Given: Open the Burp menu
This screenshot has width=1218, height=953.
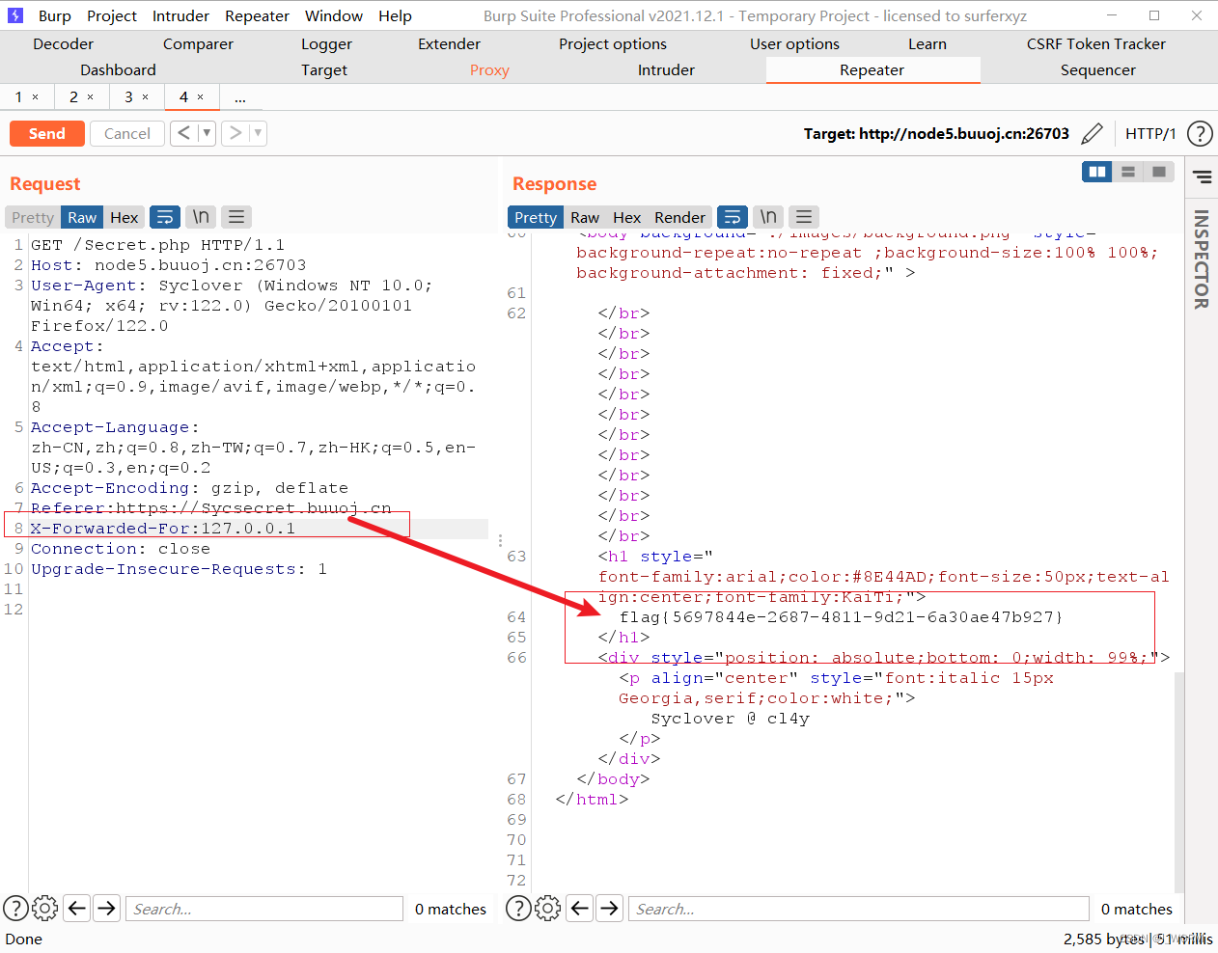Looking at the screenshot, I should [55, 15].
